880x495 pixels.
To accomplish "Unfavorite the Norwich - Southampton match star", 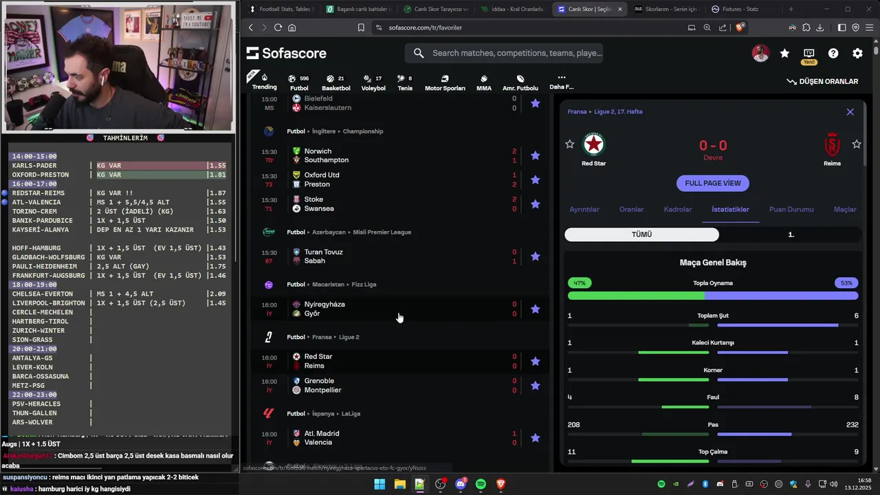I will [x=536, y=155].
